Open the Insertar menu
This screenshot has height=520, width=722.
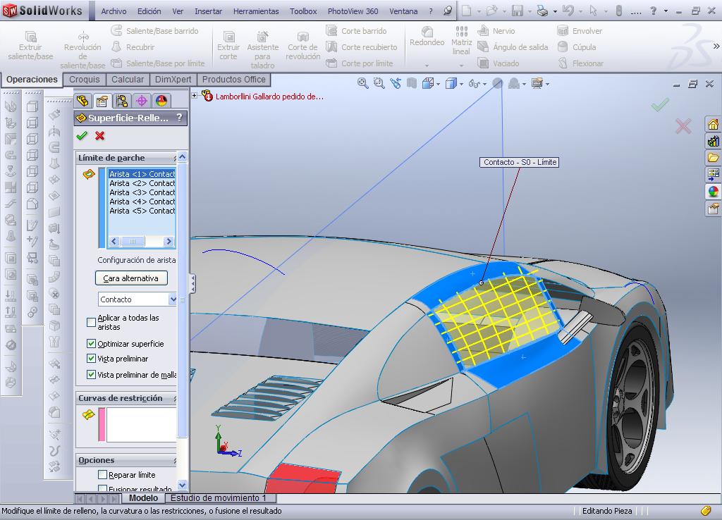pos(208,11)
